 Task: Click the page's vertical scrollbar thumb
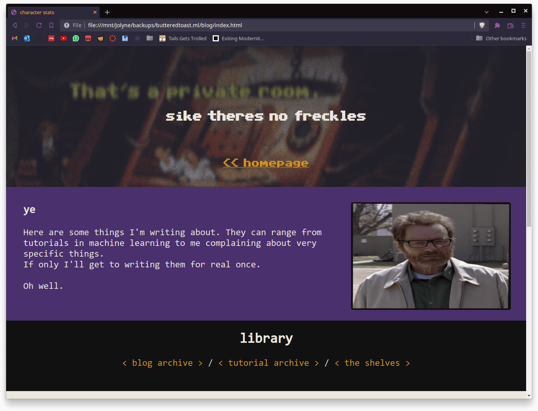point(529,138)
